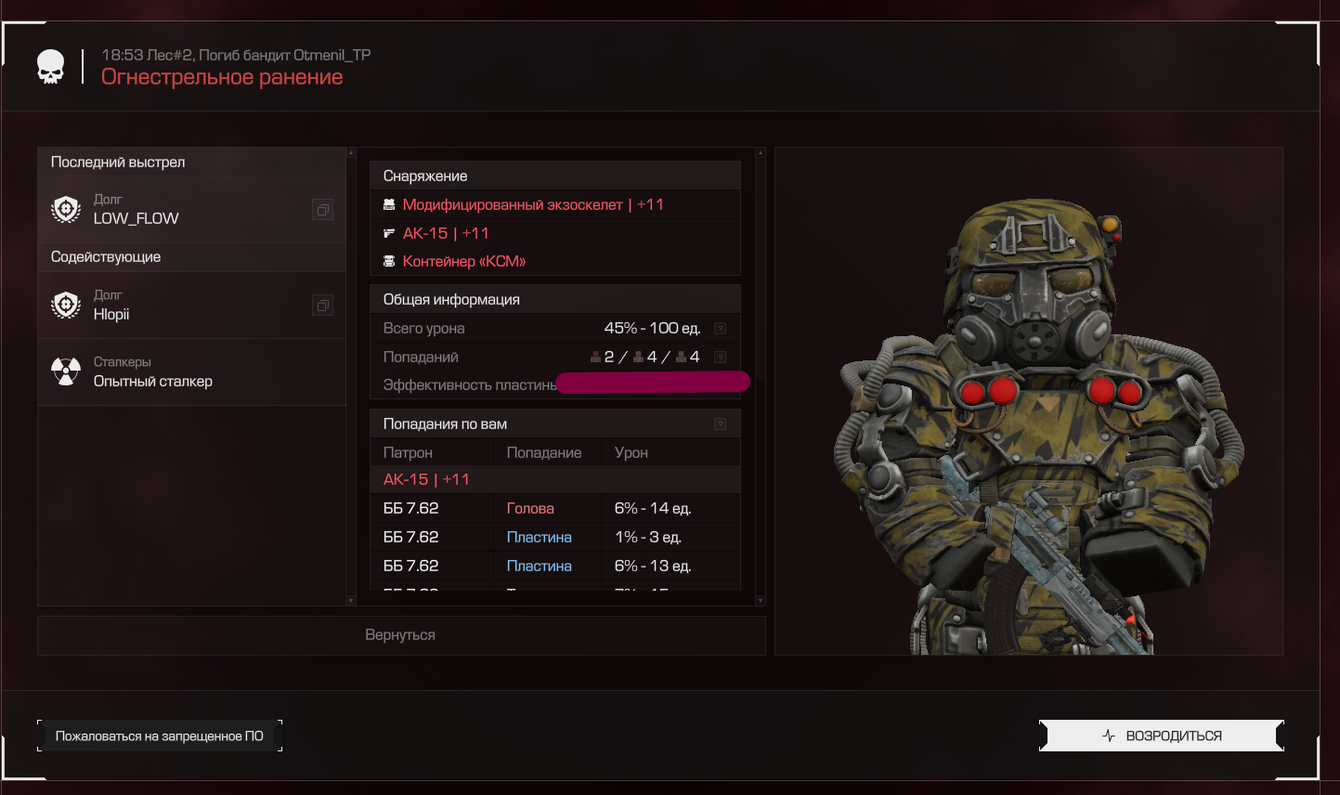Click the gun icon before АК-15 equipment
Screen dimensions: 1340x795
[389, 233]
